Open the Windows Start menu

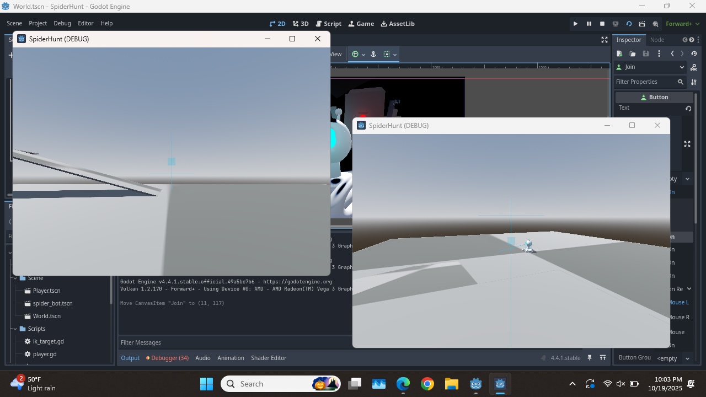[x=206, y=384]
